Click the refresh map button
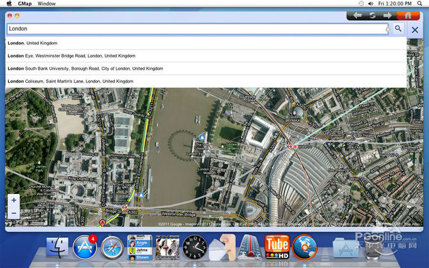429x268 pixels. [373, 15]
